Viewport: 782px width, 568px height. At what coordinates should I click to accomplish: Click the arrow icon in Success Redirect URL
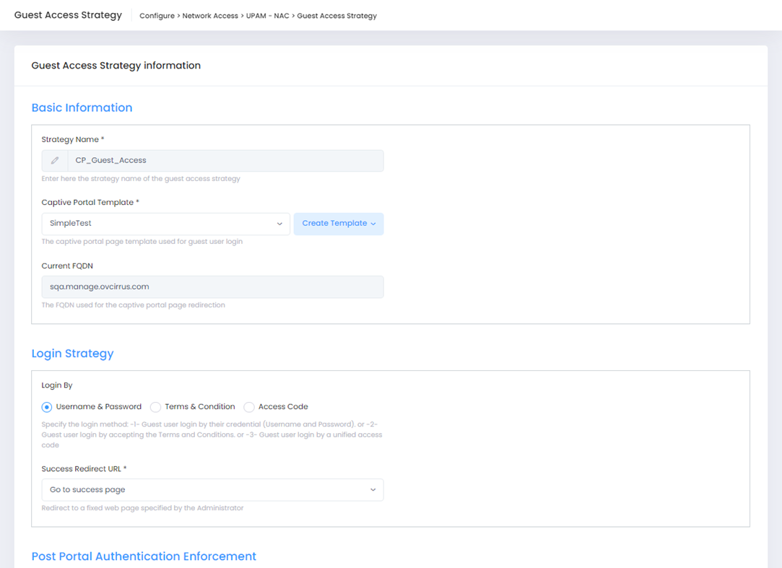pos(373,490)
